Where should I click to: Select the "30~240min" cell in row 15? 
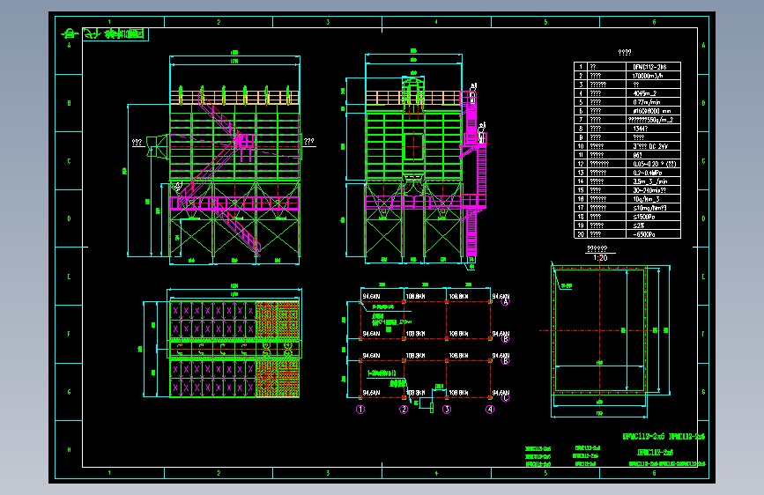[647, 190]
